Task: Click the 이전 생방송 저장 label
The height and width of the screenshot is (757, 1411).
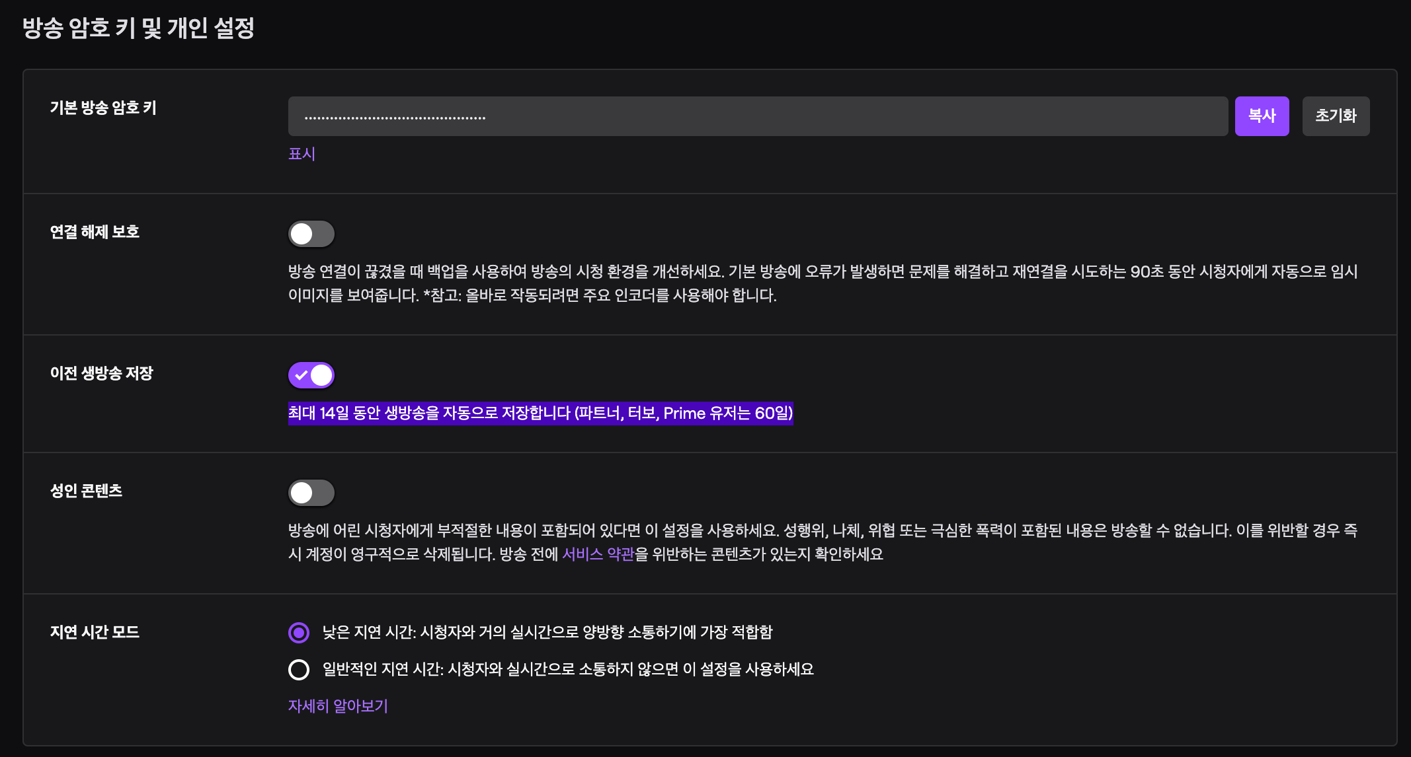Action: pos(101,373)
